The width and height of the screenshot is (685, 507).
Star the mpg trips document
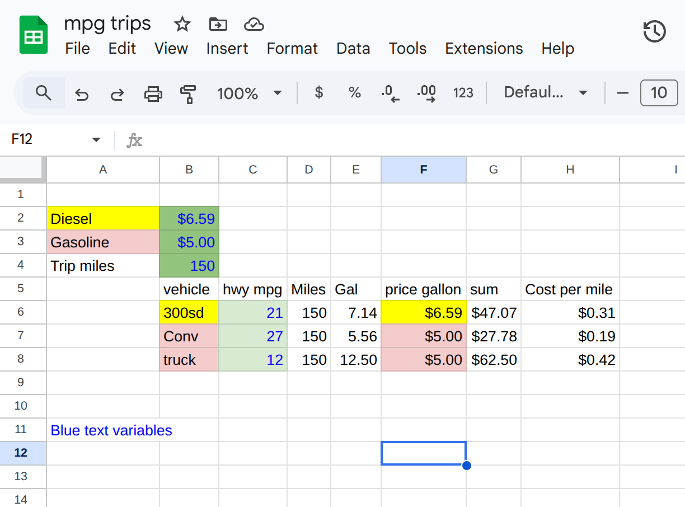[182, 24]
